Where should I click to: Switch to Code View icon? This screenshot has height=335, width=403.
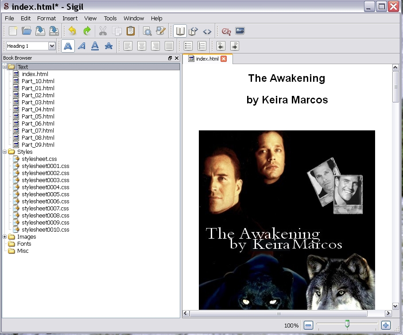(x=207, y=31)
